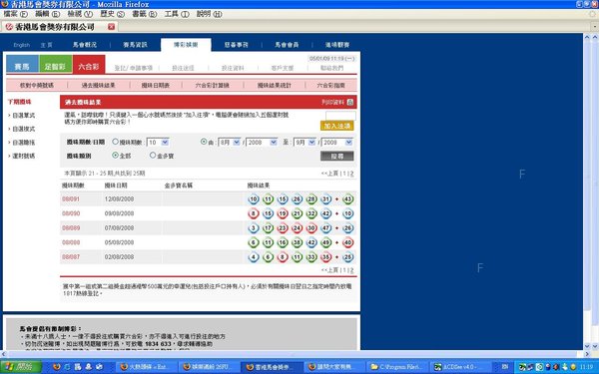Close the Firefox tab with red X

(111, 27)
